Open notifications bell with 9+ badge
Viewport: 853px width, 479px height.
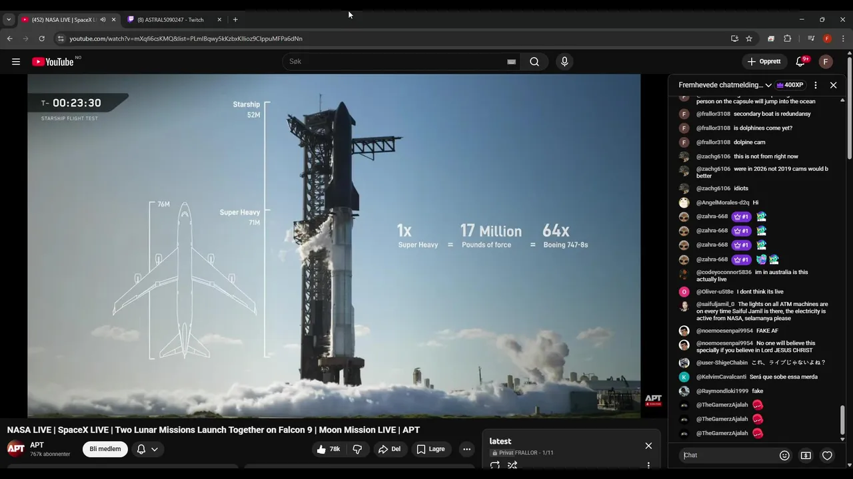click(x=800, y=62)
